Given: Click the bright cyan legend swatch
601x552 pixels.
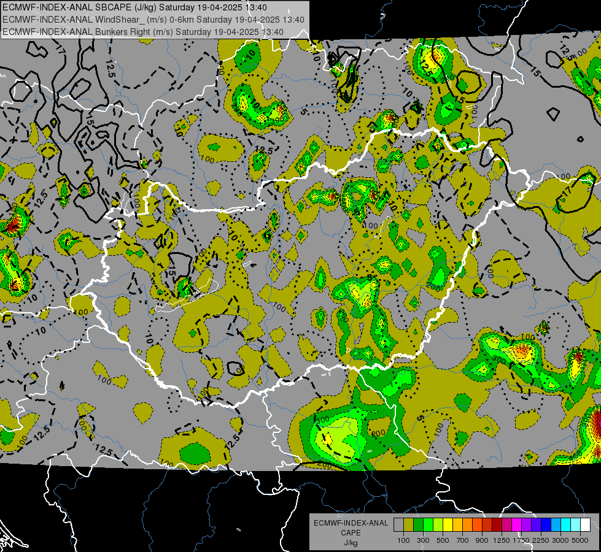Looking at the screenshot, I should 566,524.
